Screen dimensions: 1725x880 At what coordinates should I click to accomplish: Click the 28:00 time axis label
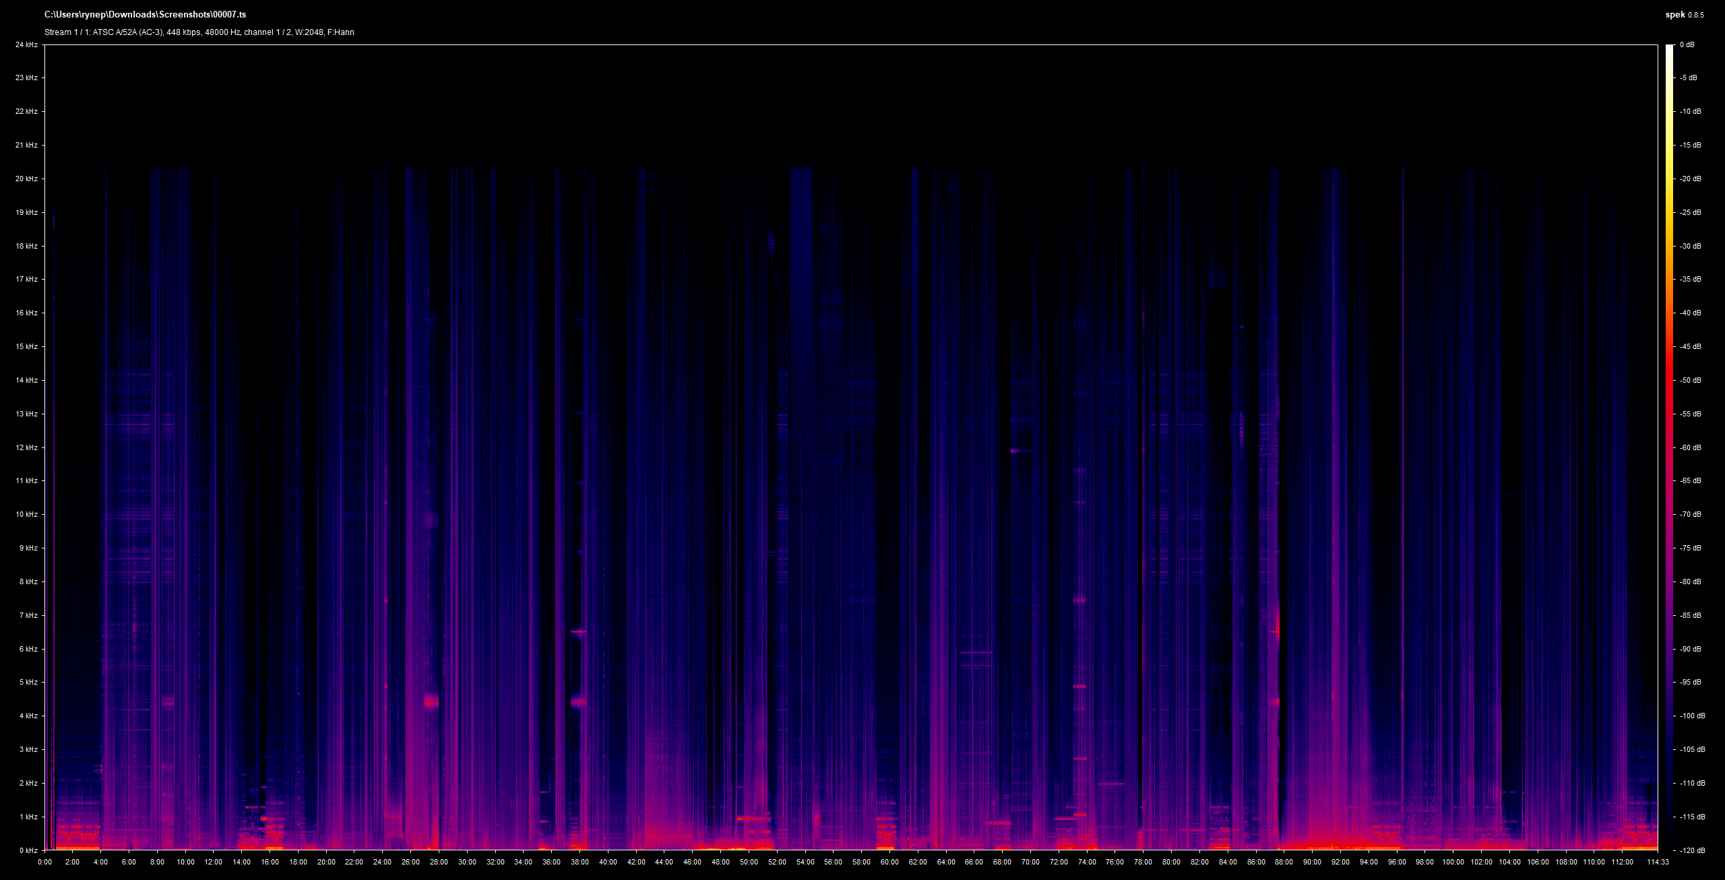click(439, 862)
